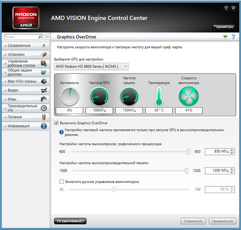The height and width of the screenshot is (230, 241).
Task: Expand the Игры section
Action: pyautogui.click(x=5, y=99)
